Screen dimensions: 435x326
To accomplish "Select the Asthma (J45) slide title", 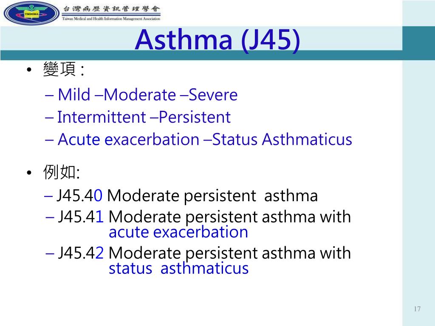I will point(217,39).
